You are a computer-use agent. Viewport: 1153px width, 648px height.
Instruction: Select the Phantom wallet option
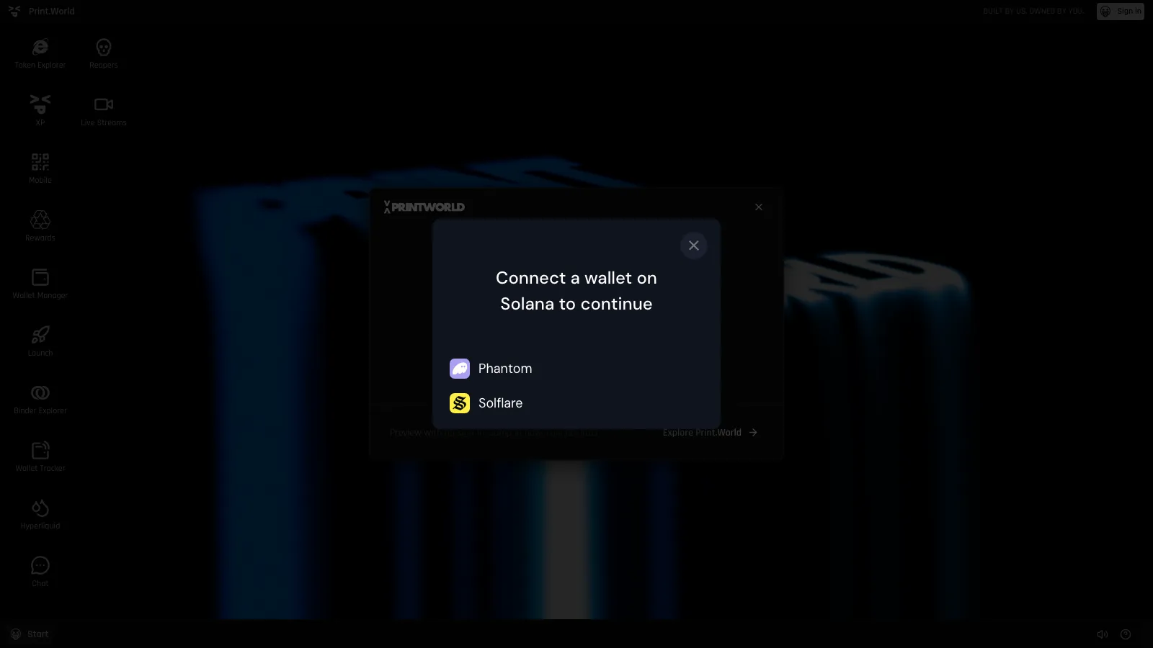(576, 369)
